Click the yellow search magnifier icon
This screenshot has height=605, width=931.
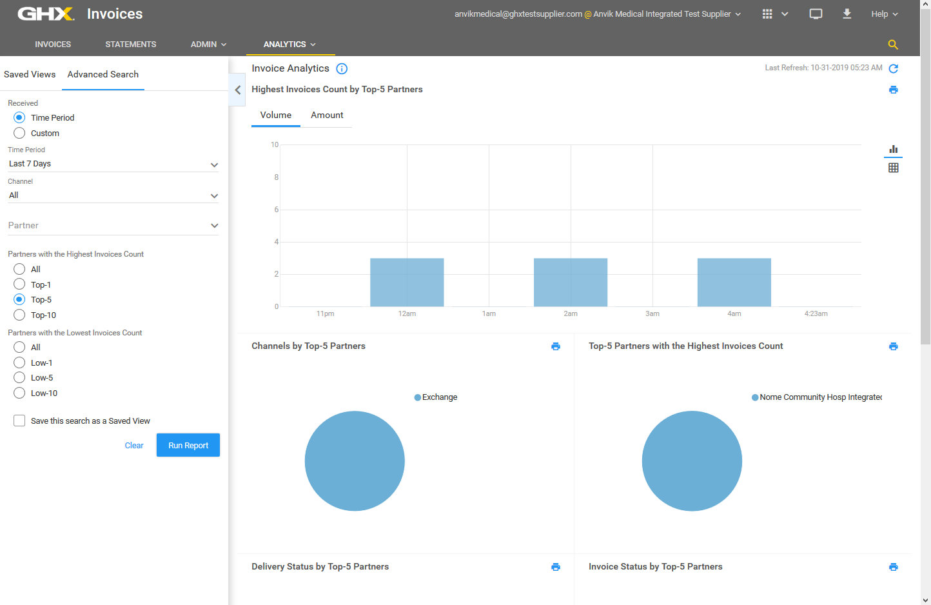pos(893,45)
